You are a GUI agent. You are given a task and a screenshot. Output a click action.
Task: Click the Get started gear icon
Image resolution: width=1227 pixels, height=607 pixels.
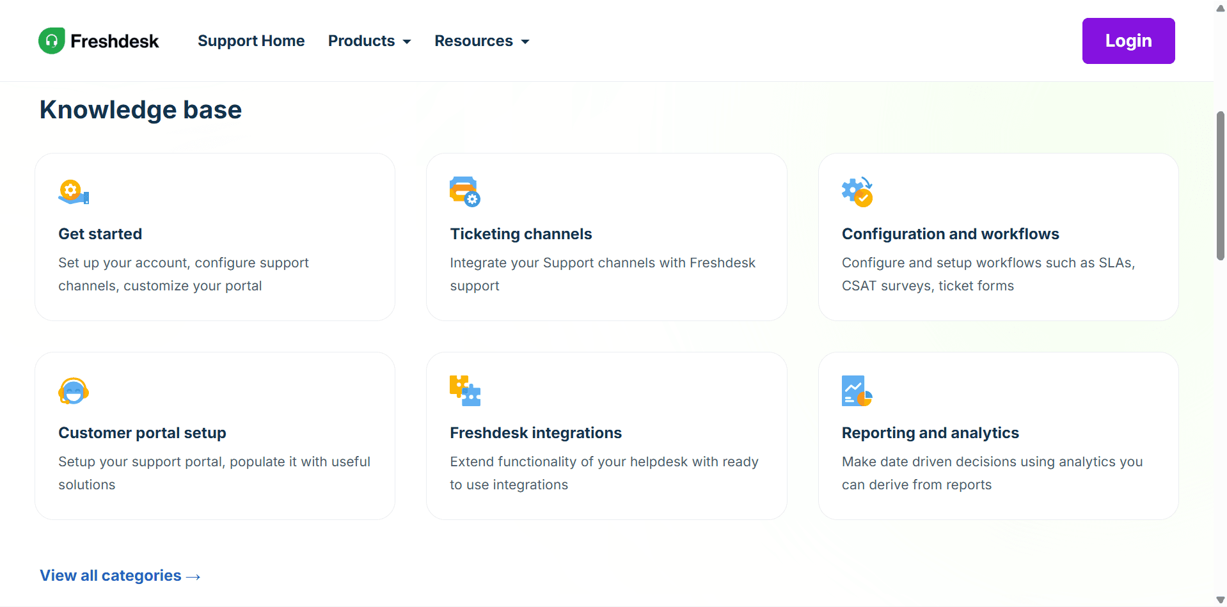pyautogui.click(x=74, y=192)
